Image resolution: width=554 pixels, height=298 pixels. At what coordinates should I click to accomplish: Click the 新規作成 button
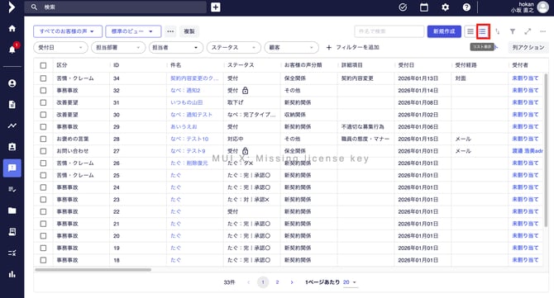444,31
